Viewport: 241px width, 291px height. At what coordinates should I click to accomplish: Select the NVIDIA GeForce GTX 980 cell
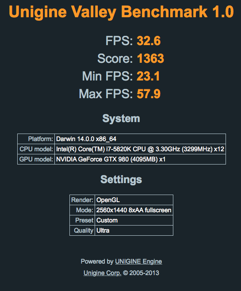[140, 159]
